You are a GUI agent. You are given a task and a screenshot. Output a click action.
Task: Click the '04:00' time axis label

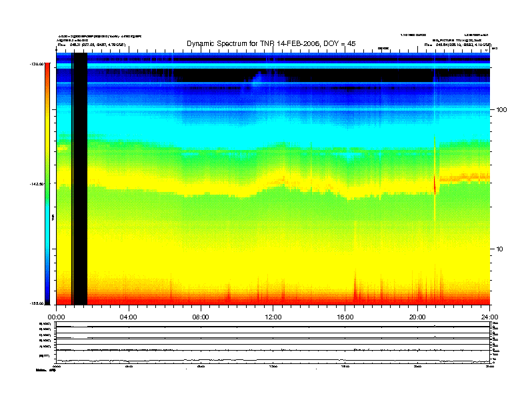(x=129, y=317)
